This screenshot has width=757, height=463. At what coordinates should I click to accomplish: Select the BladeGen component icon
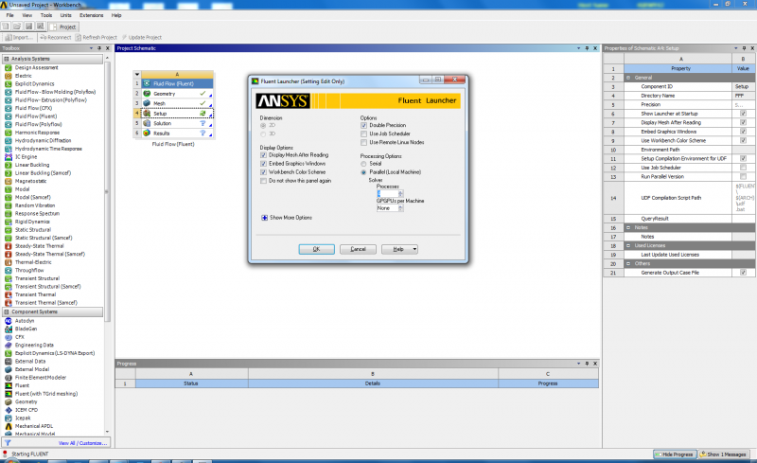click(9, 329)
